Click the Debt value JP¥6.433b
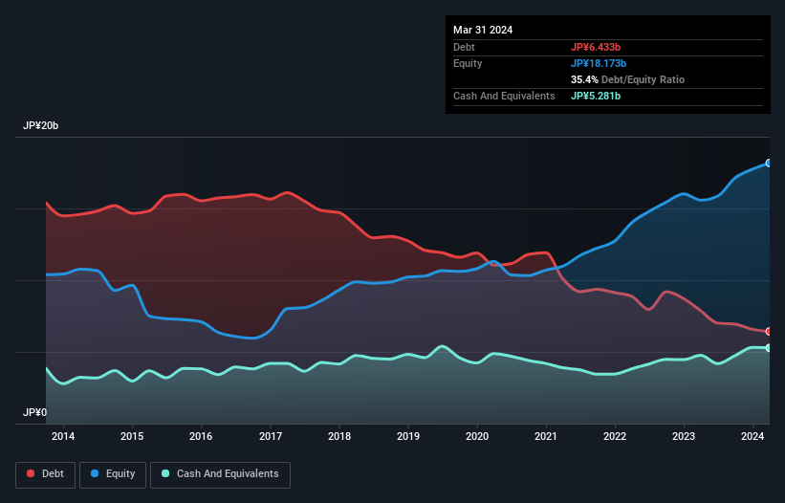This screenshot has height=503, width=785. pos(596,47)
